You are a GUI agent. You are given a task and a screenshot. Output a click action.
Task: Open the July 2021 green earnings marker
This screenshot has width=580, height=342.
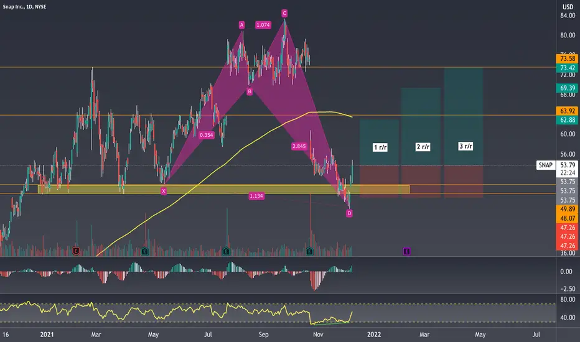click(227, 251)
